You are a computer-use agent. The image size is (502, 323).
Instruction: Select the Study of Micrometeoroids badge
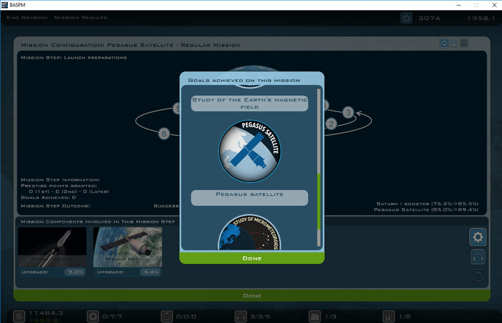click(x=250, y=232)
